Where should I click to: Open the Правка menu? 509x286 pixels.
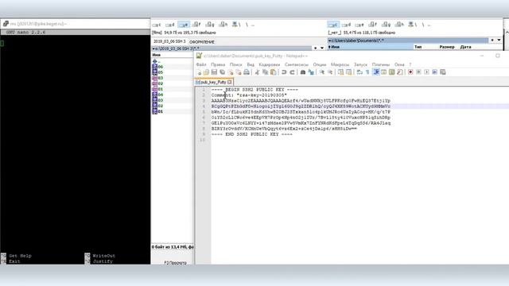(218, 64)
